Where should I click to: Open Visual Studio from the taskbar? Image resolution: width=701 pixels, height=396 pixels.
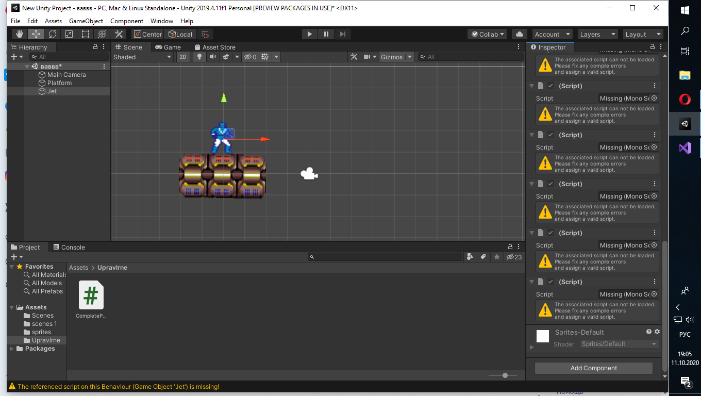[685, 148]
